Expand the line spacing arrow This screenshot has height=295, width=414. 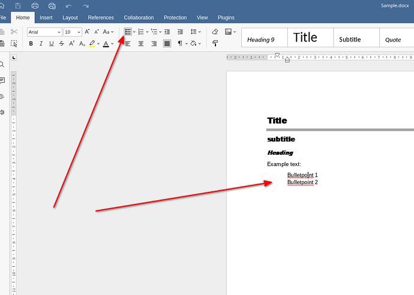point(200,32)
